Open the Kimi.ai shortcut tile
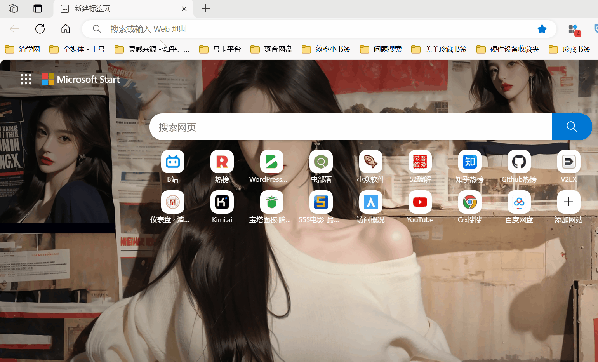The width and height of the screenshot is (598, 362). pos(222,202)
